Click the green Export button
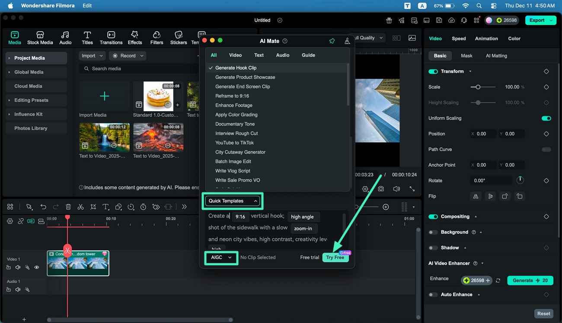Viewport: 562px width, 323px height. [537, 20]
